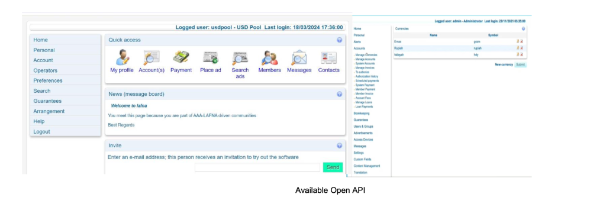The height and width of the screenshot is (220, 606).
Task: Open the Operators menu item
Action: [x=65, y=70]
